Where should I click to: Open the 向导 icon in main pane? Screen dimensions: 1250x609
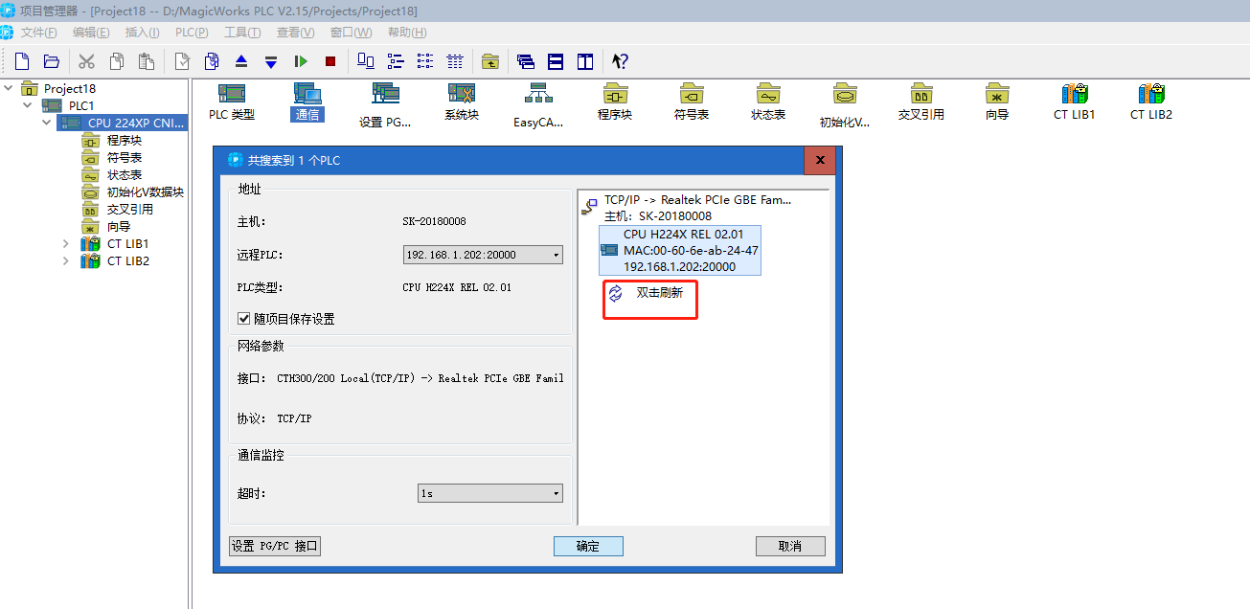pyautogui.click(x=997, y=101)
